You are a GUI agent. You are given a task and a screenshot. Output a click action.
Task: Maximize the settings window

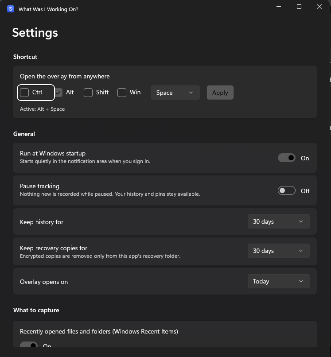(x=299, y=7)
